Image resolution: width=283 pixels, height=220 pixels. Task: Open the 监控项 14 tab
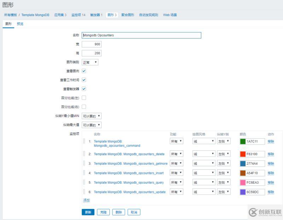pos(78,15)
